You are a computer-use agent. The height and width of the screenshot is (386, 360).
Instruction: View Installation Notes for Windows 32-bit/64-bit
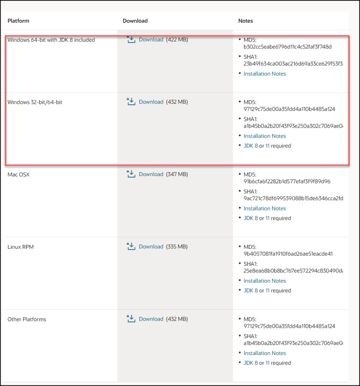click(265, 136)
